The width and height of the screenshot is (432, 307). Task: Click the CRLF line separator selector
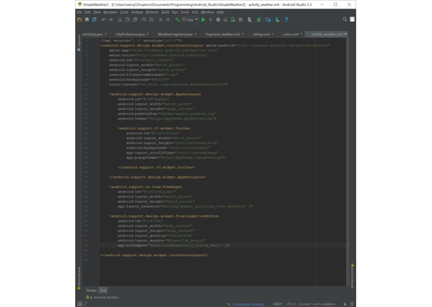[x=277, y=304]
